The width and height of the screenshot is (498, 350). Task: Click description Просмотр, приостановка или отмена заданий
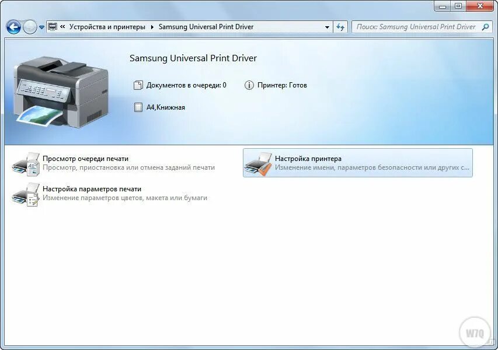[128, 167]
